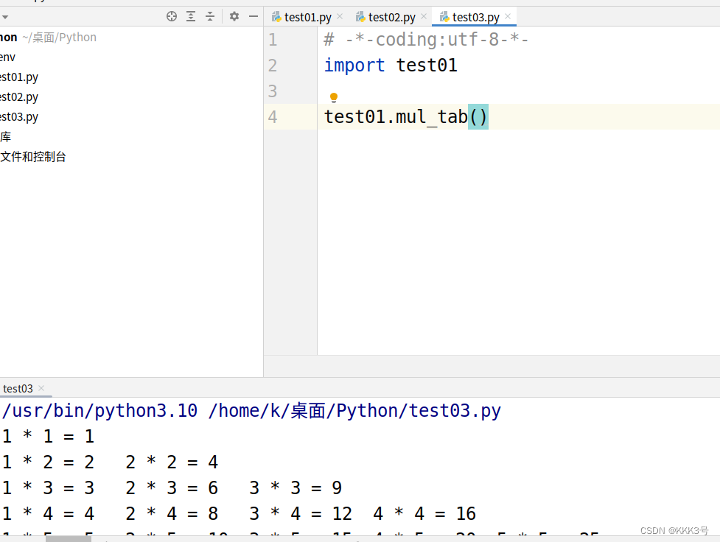The height and width of the screenshot is (542, 720).
Task: Click the highlighted parentheses after mul_tab
Action: (x=478, y=116)
